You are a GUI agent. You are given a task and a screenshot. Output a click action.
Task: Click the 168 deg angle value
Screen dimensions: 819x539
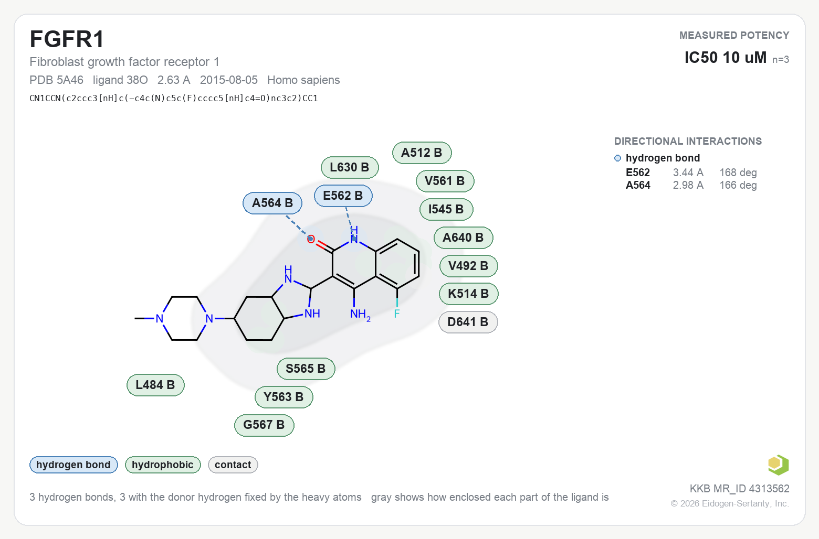(738, 173)
